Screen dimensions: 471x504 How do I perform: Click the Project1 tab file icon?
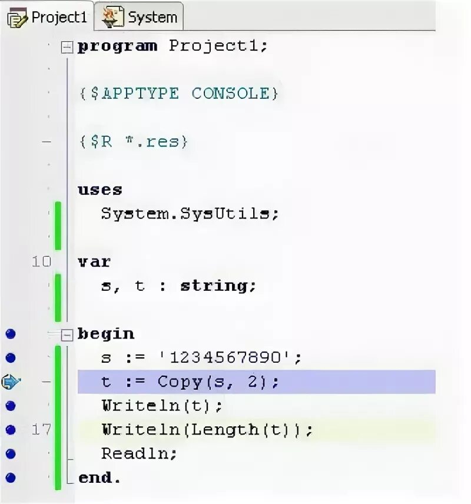(17, 19)
